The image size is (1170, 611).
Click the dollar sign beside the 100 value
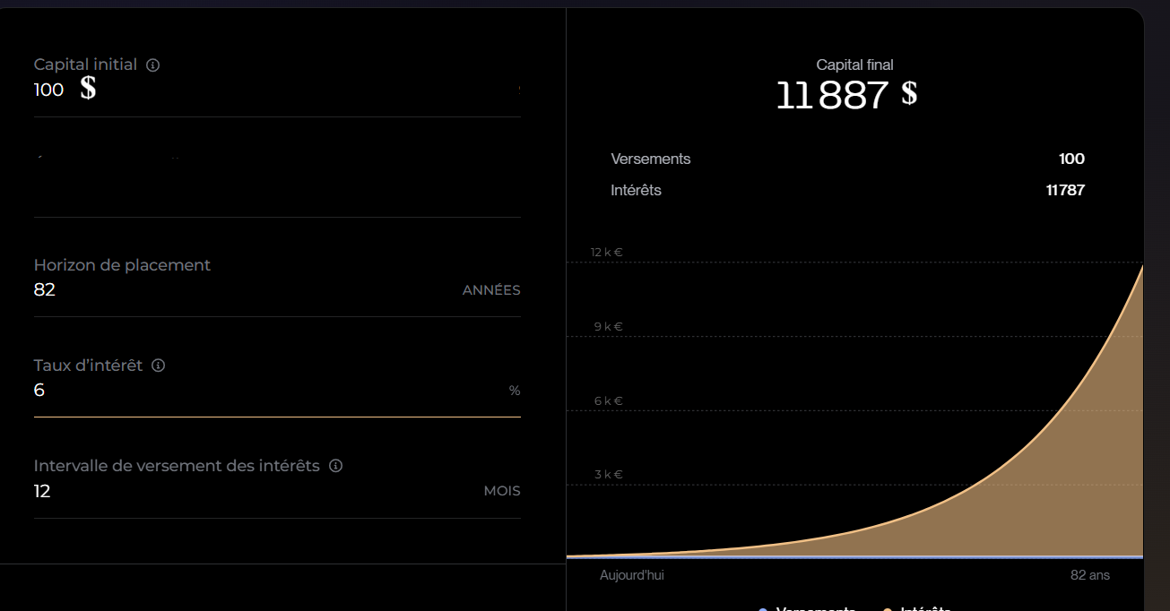[x=88, y=89]
